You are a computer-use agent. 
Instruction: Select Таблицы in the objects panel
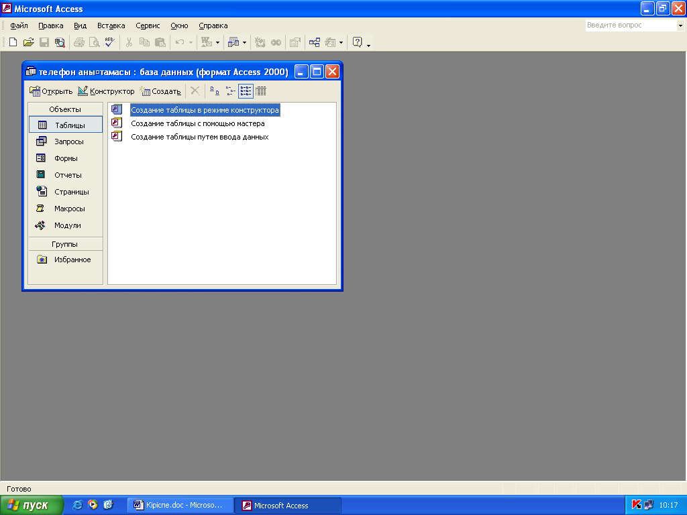(66, 125)
